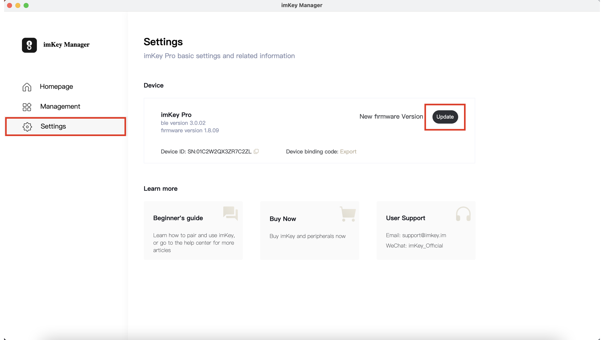Click the Device ID serial number text

pyautogui.click(x=219, y=151)
